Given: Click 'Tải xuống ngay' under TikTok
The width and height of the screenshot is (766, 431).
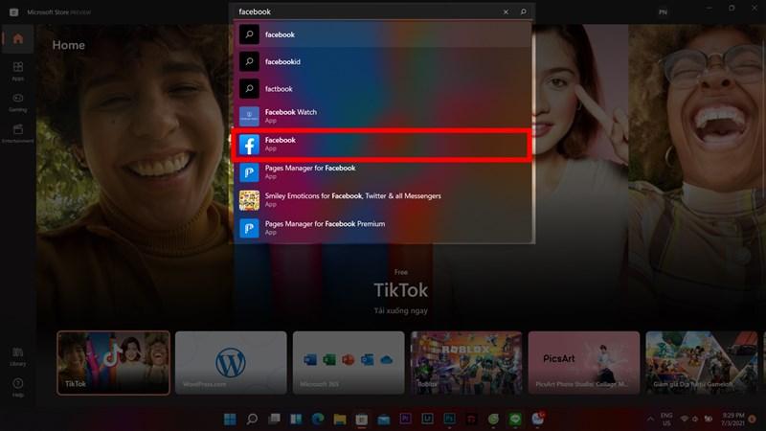Looking at the screenshot, I should [400, 310].
